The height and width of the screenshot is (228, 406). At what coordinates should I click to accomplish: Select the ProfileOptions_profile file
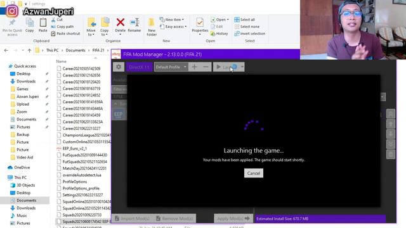(81, 189)
